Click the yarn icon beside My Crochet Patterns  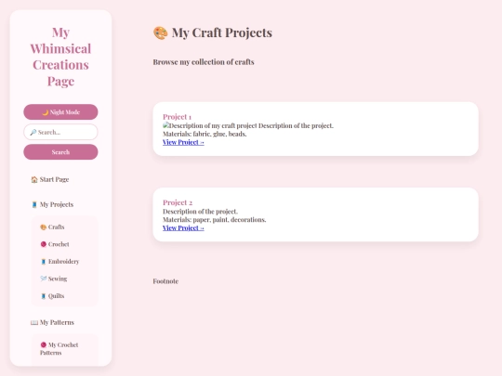click(x=43, y=344)
